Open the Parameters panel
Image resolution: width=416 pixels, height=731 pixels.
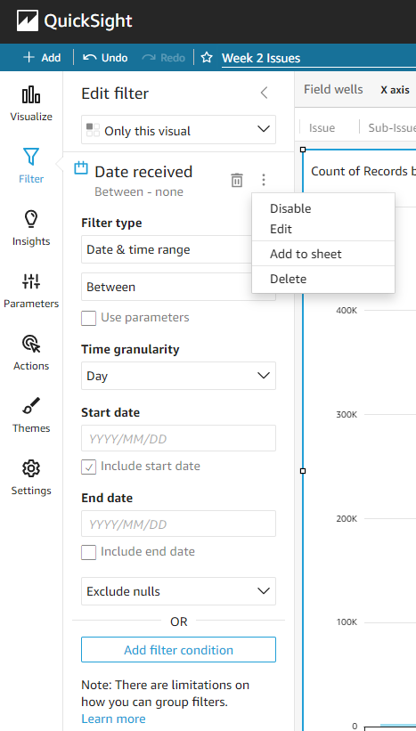31,290
